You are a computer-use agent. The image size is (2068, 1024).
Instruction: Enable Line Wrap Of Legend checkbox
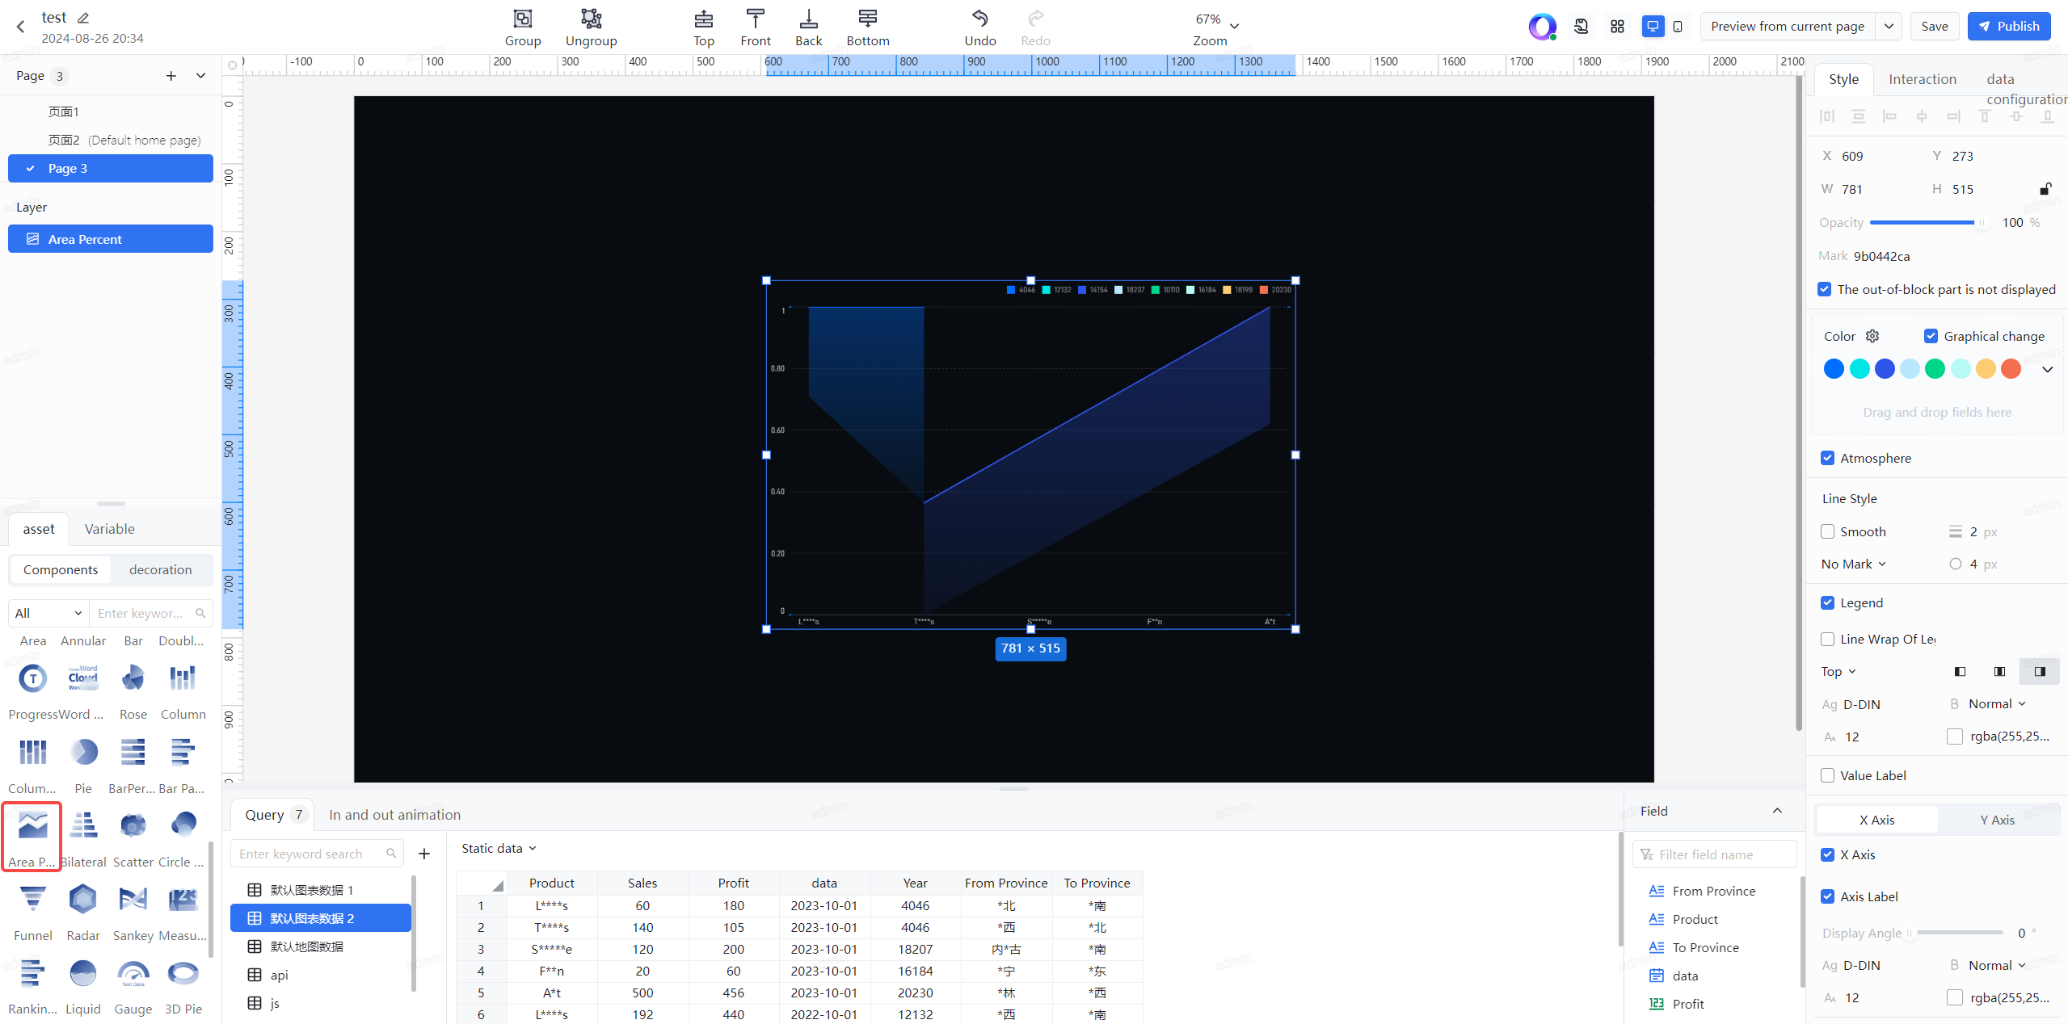coord(1828,639)
